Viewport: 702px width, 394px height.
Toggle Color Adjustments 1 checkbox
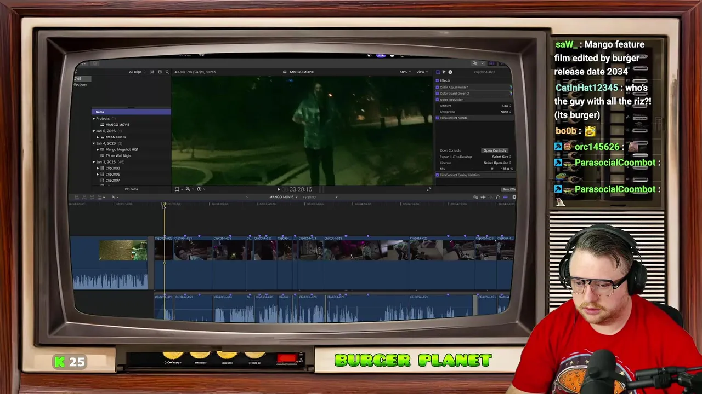point(437,88)
